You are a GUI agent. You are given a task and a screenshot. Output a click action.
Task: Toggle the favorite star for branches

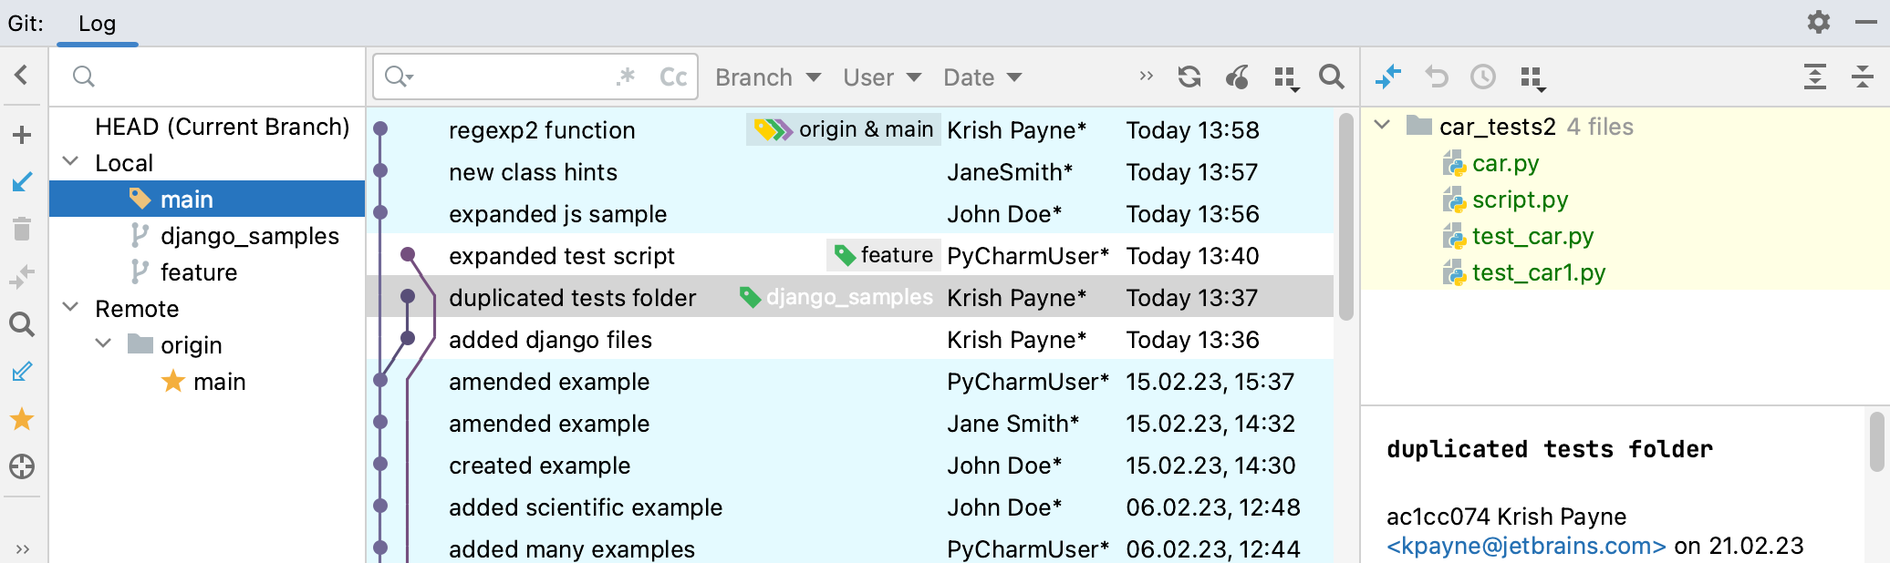[22, 419]
